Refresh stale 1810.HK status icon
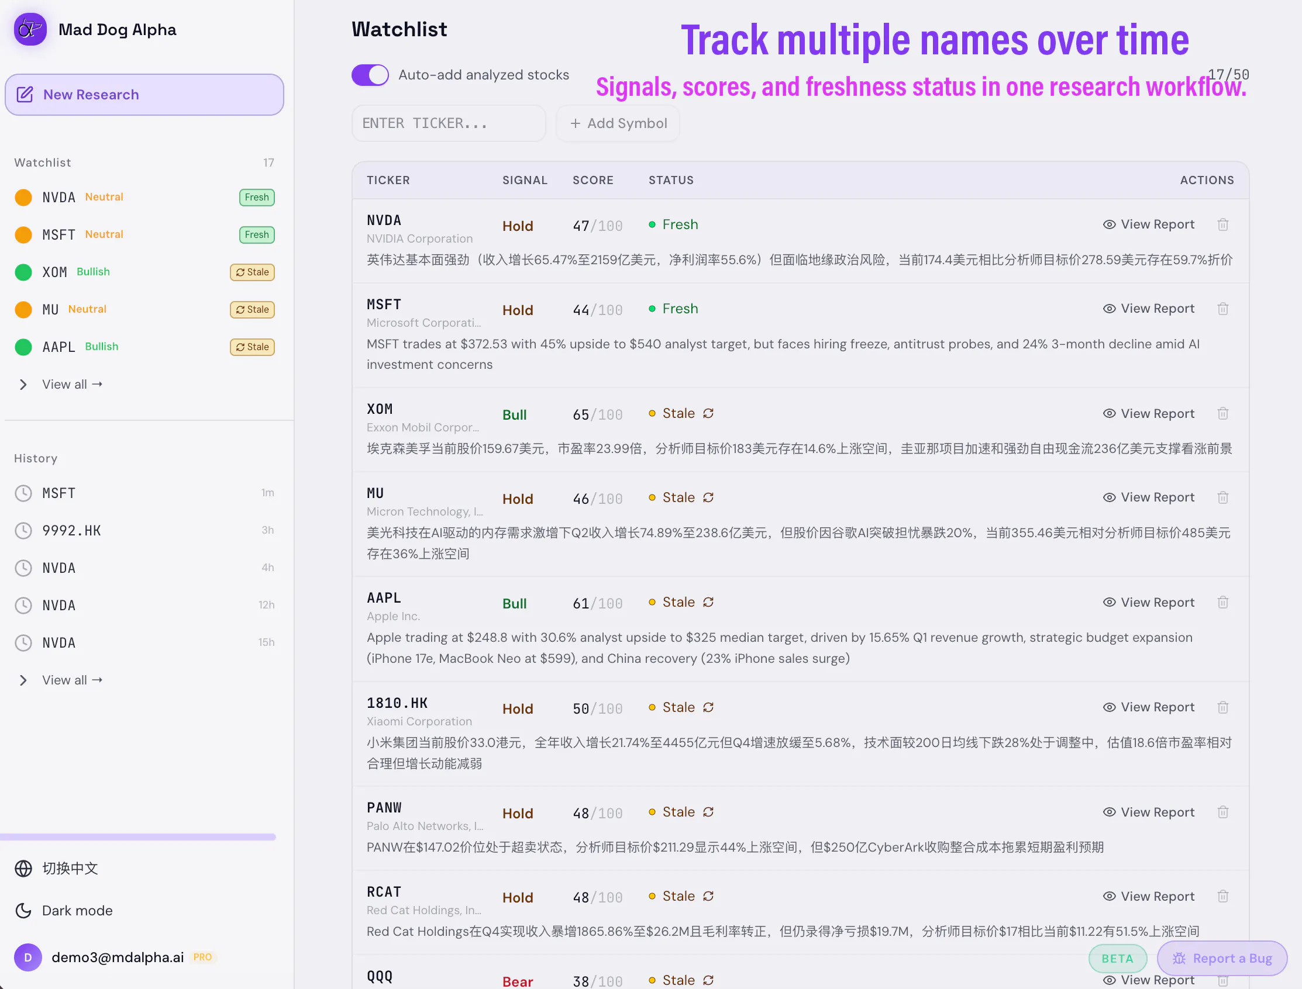 (708, 707)
